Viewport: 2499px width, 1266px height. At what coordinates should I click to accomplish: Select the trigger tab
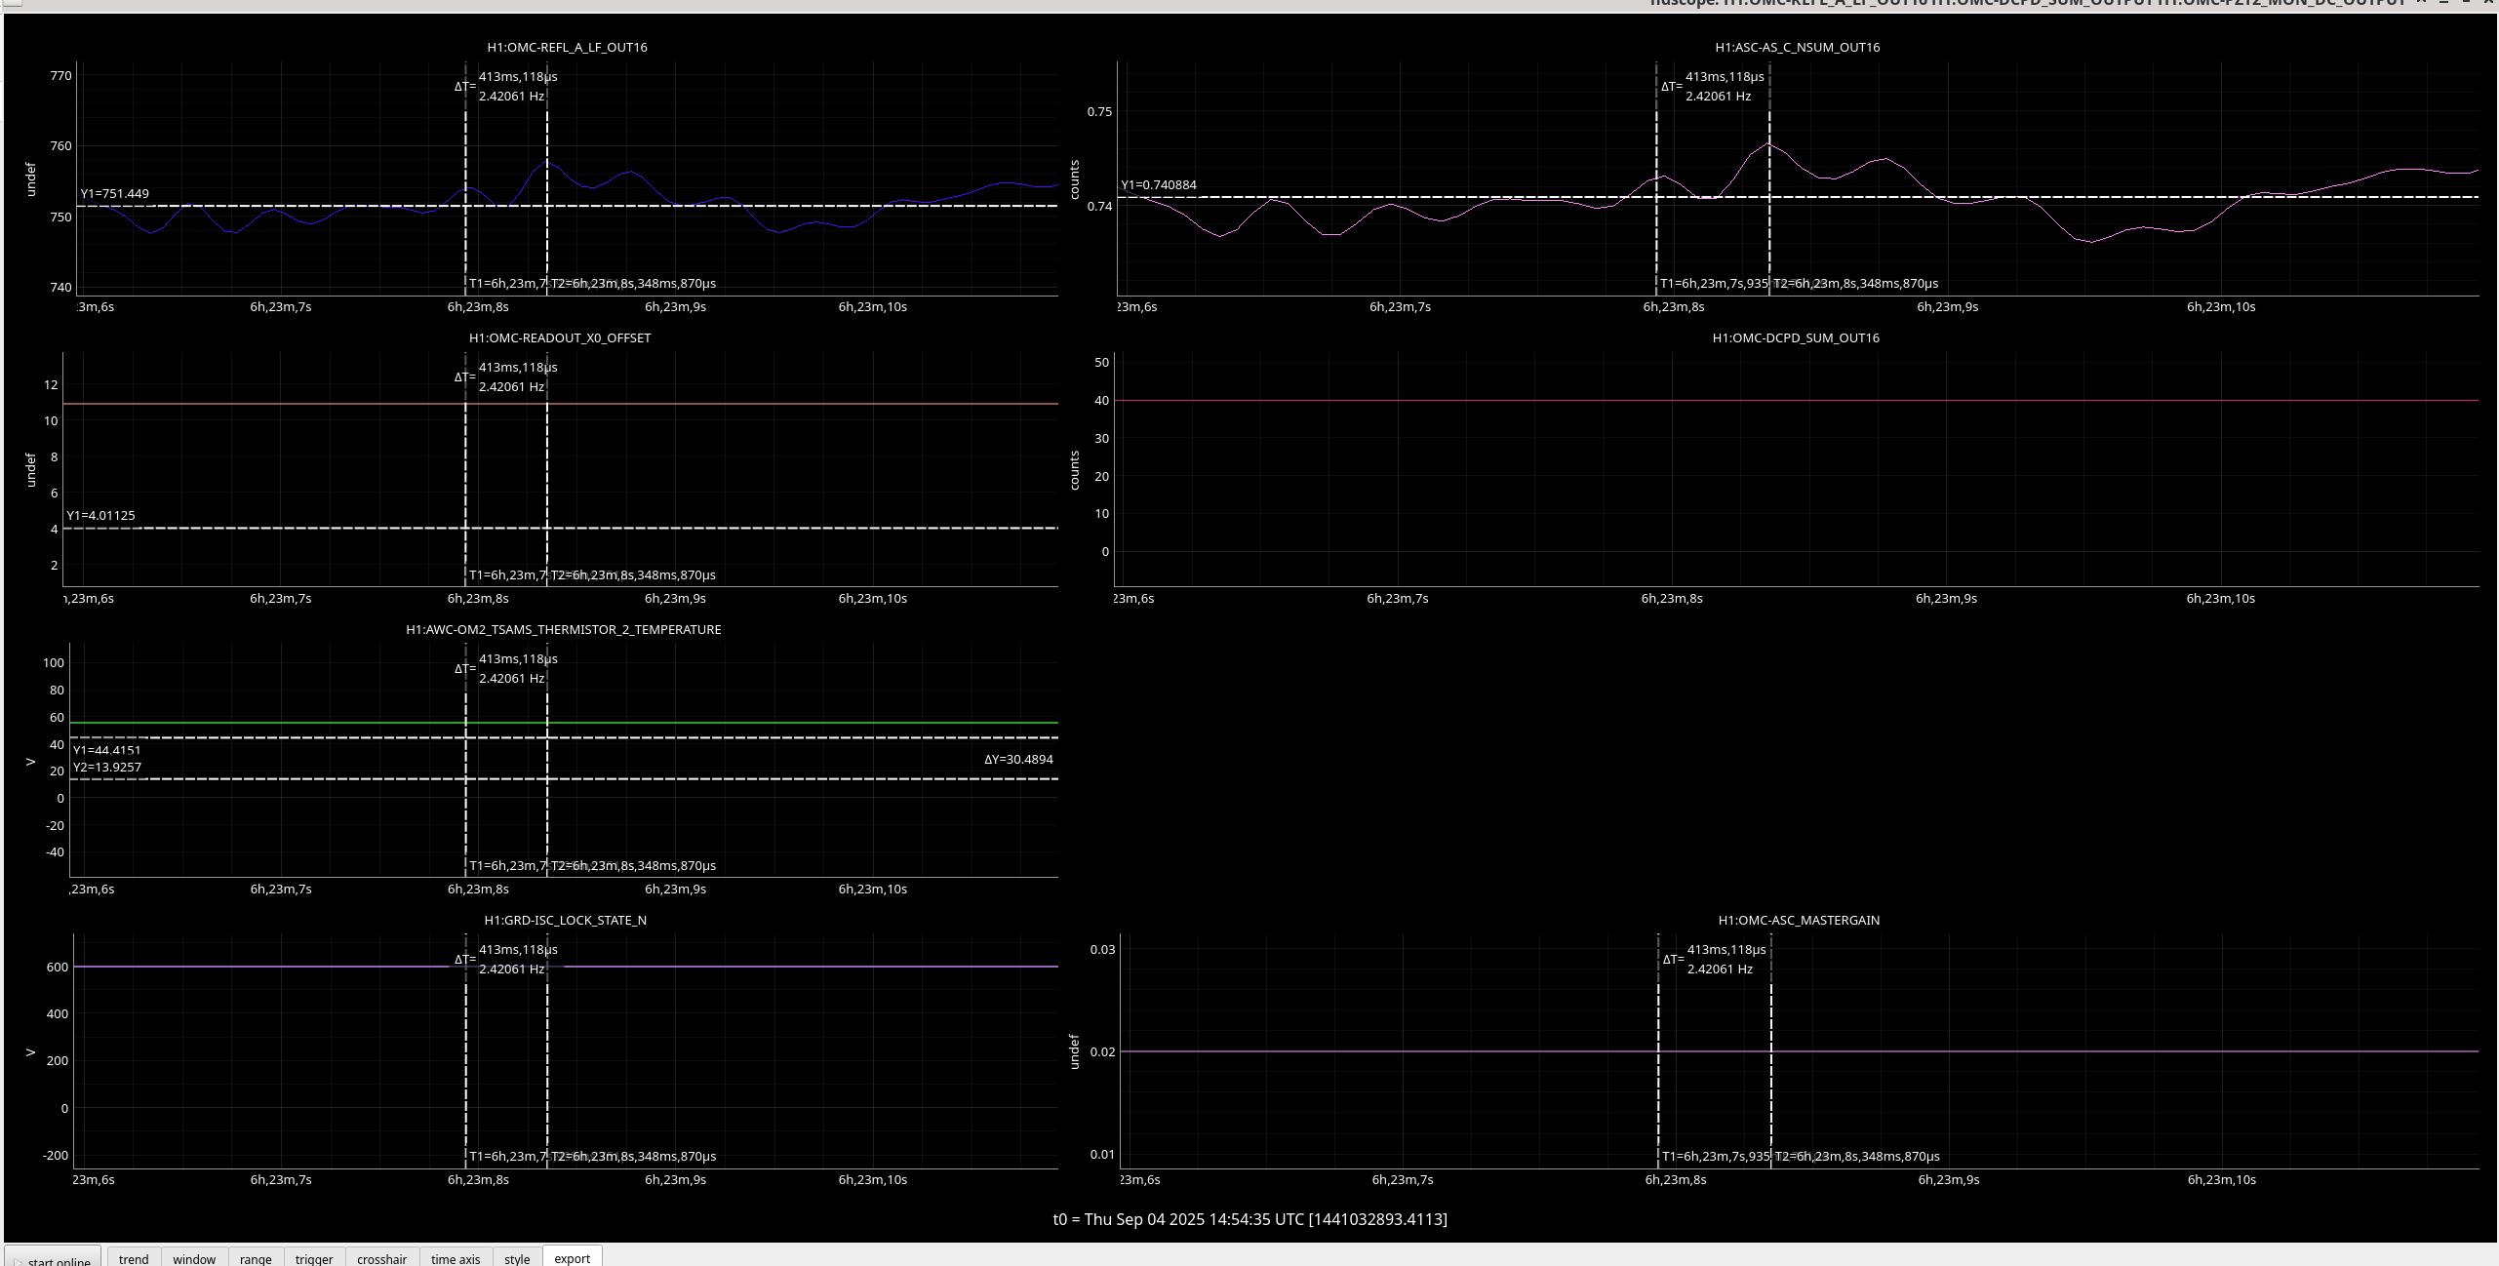point(314,1258)
